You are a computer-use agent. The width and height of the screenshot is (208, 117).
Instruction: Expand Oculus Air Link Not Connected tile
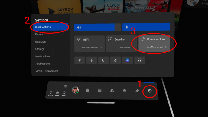coord(154,44)
